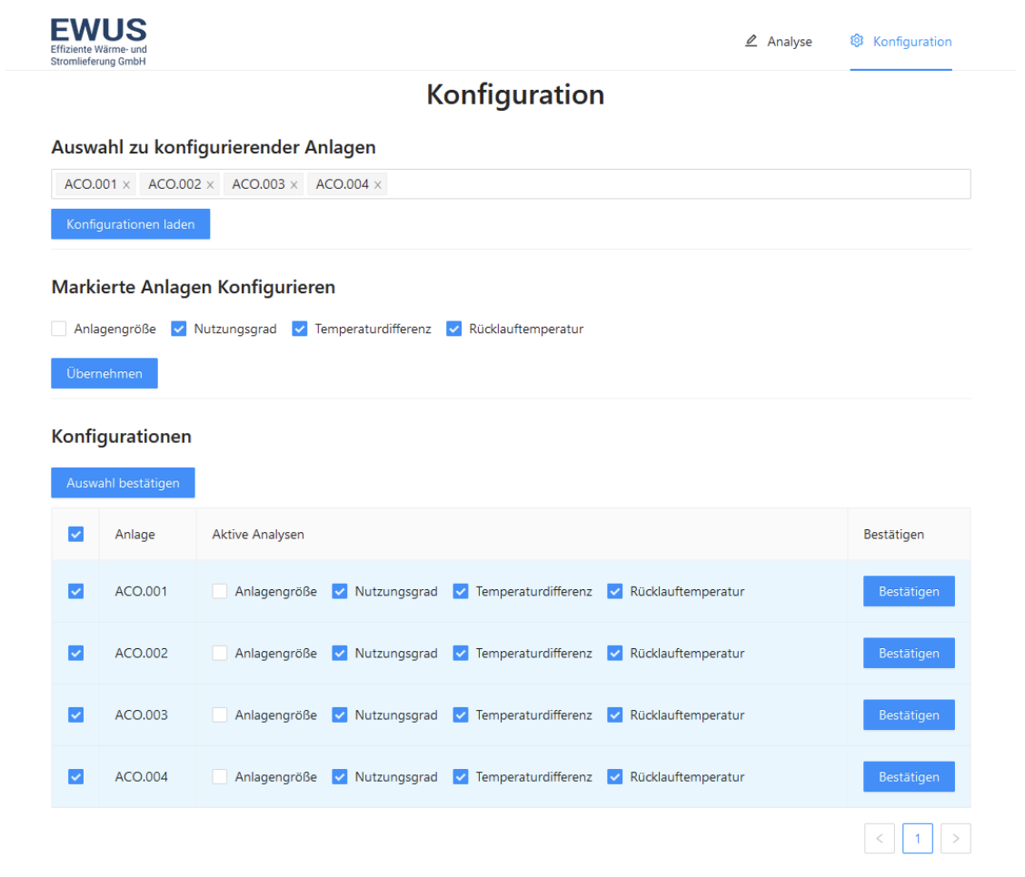This screenshot has height=877, width=1025.
Task: Click the Konfigurationen laden button
Action: (x=130, y=224)
